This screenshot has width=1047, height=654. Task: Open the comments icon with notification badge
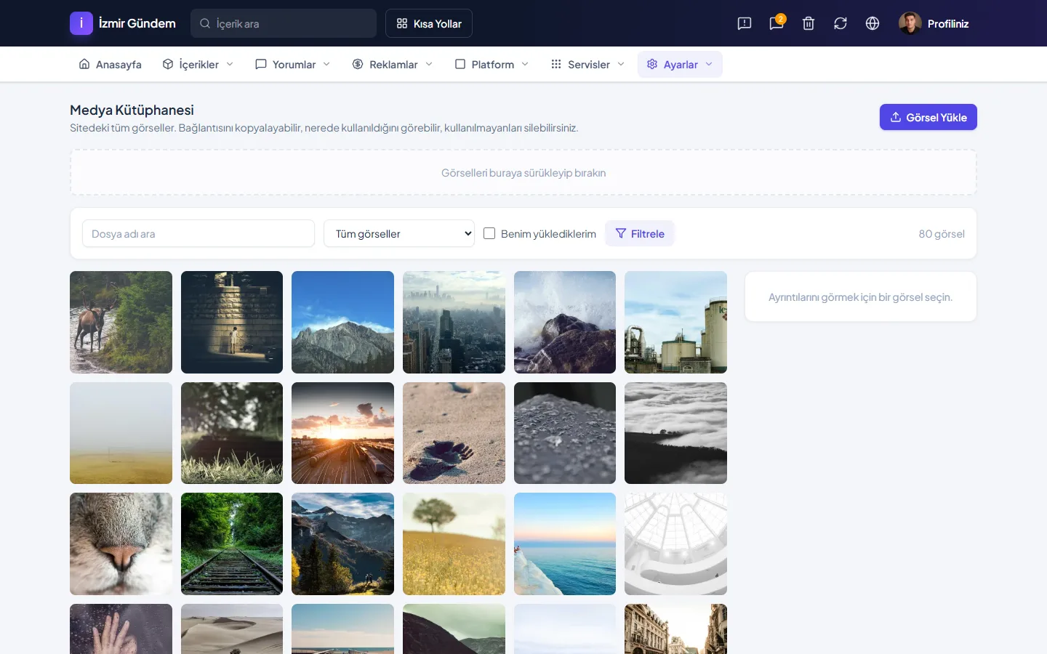pos(777,23)
